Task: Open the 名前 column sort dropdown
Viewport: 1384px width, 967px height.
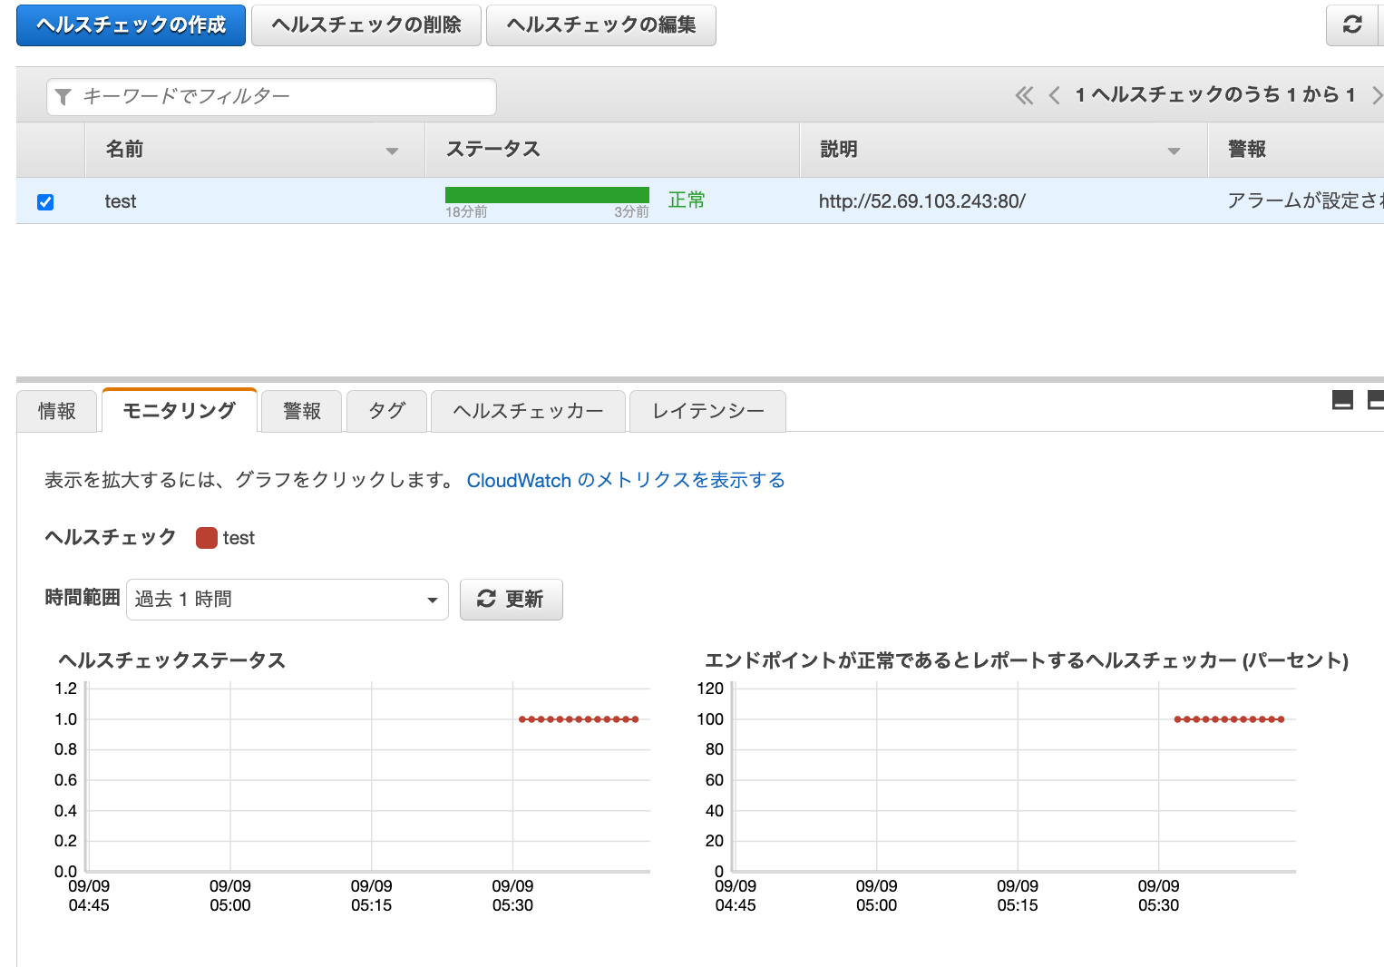Action: click(x=392, y=150)
